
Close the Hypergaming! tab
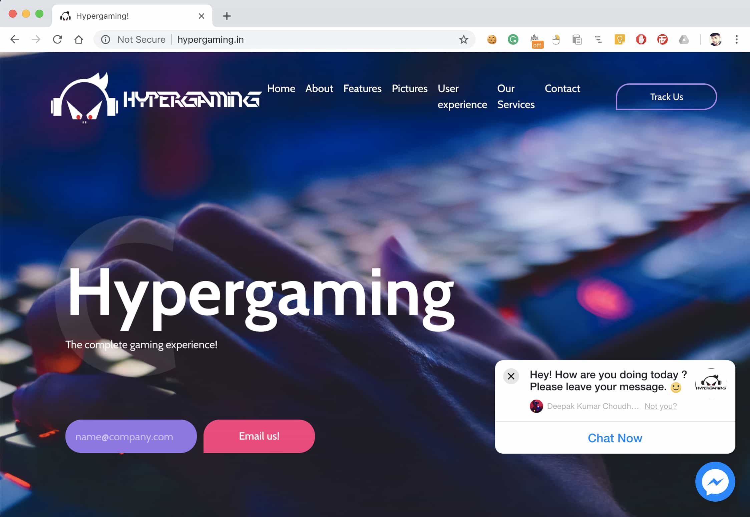point(201,16)
